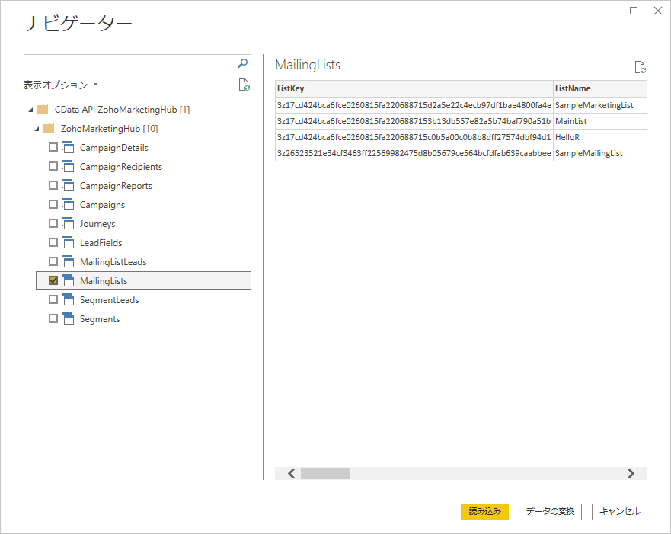Image resolution: width=671 pixels, height=534 pixels.
Task: Select the MailingListLeads table row
Action: coord(143,261)
